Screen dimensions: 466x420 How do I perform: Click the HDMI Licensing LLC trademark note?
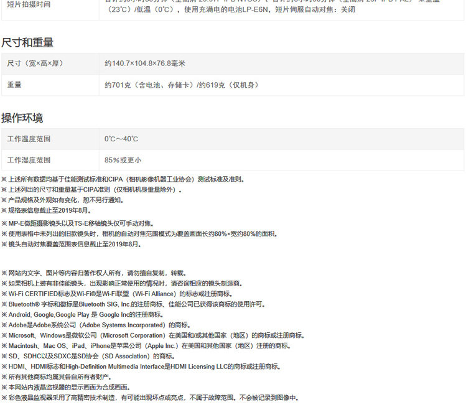[141, 366]
